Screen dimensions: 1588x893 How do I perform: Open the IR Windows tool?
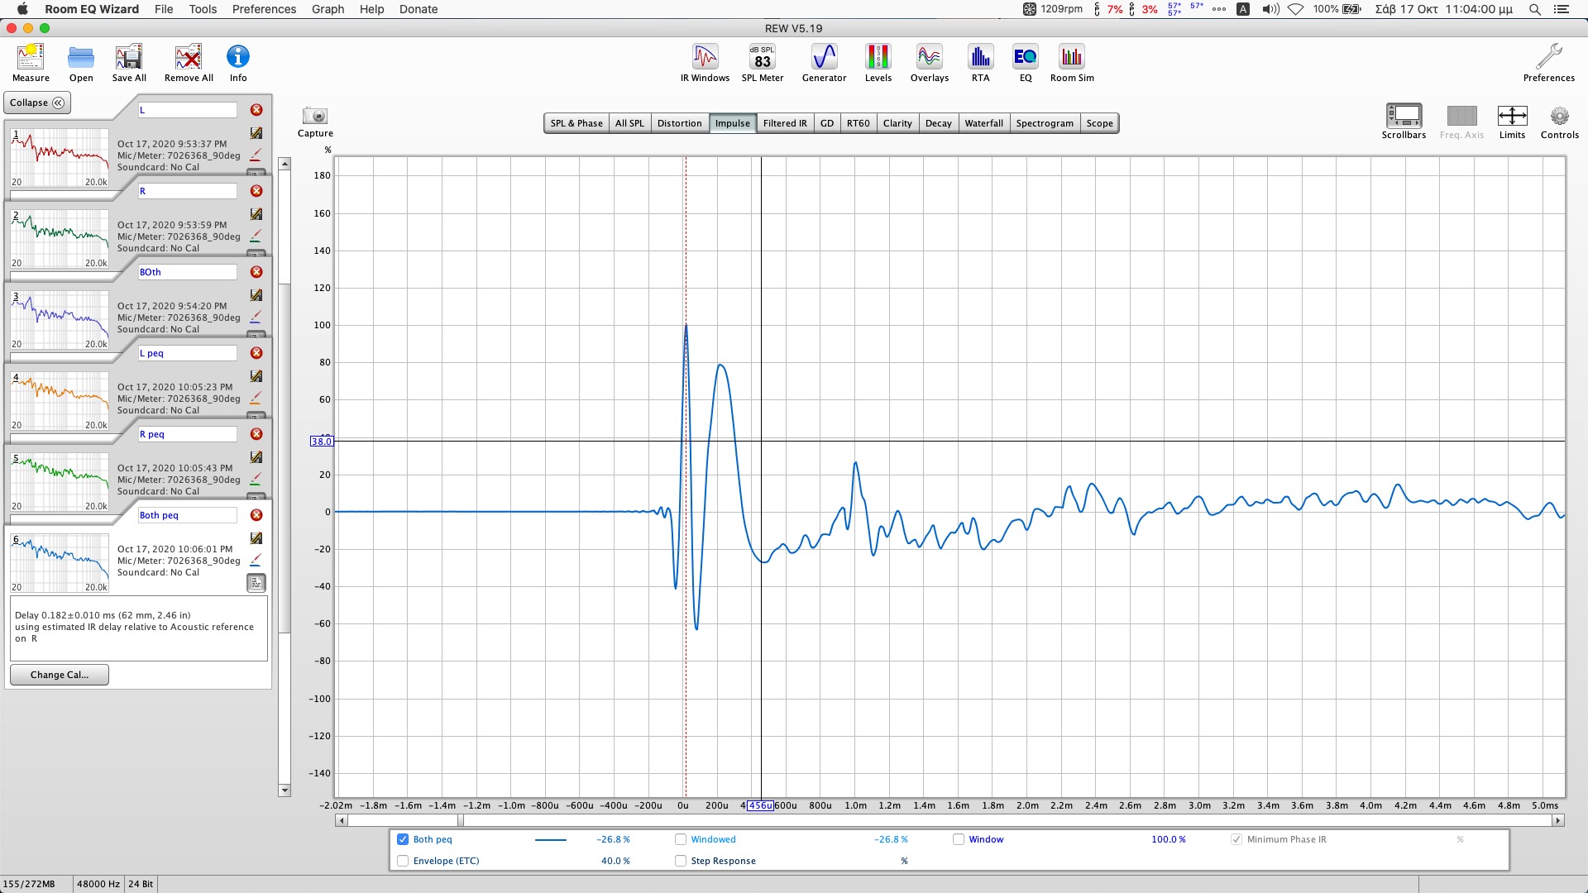(x=705, y=63)
